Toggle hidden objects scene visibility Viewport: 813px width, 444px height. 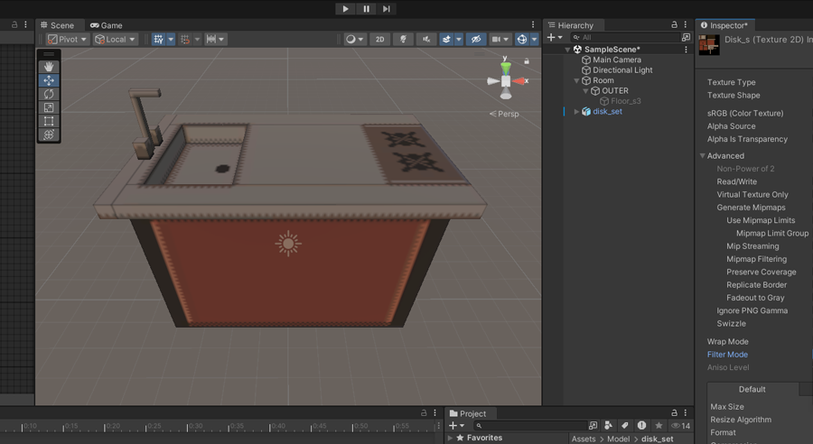point(476,40)
